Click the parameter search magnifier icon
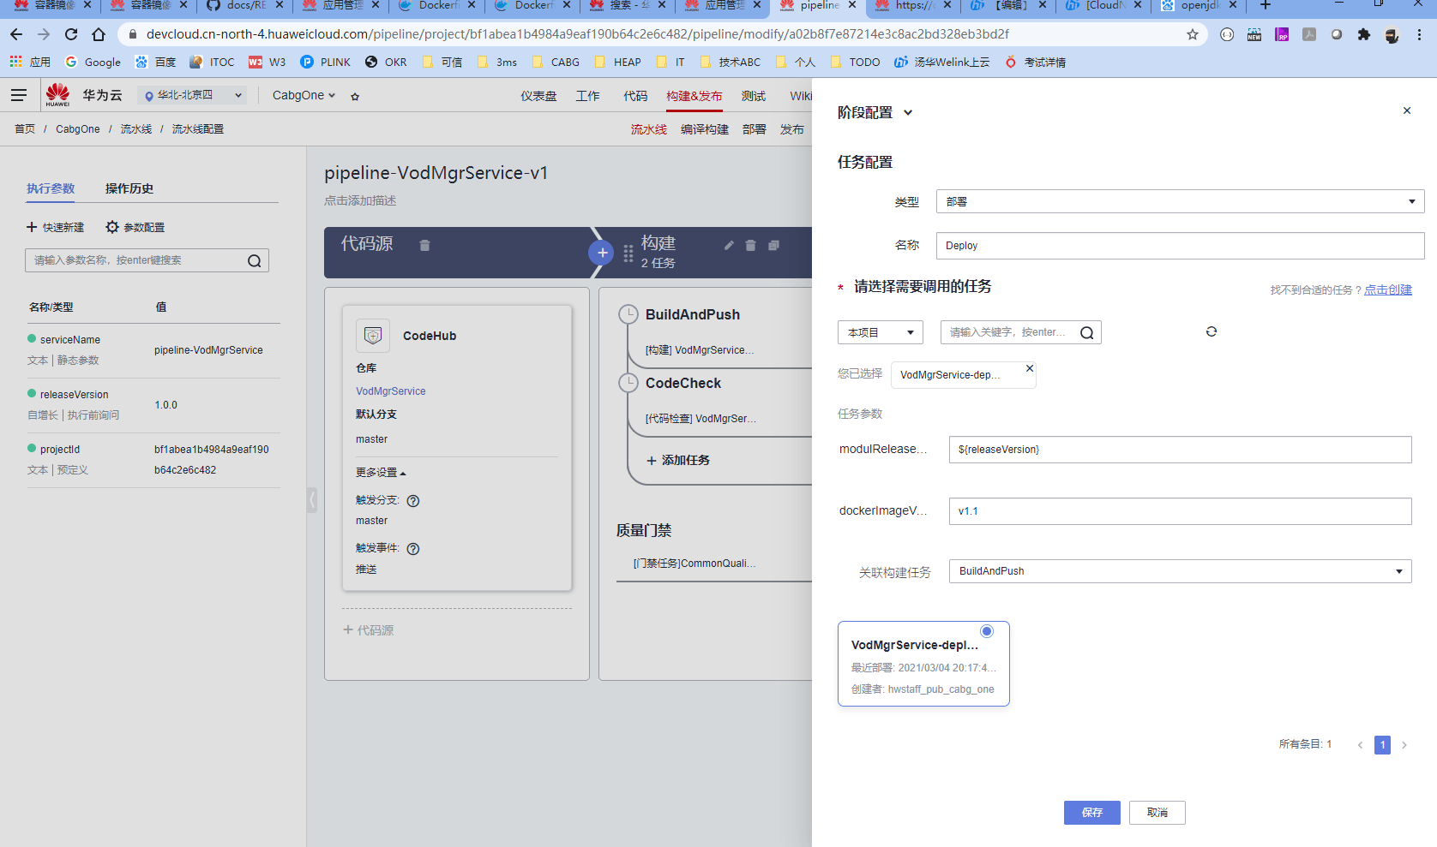Image resolution: width=1437 pixels, height=847 pixels. coord(255,261)
